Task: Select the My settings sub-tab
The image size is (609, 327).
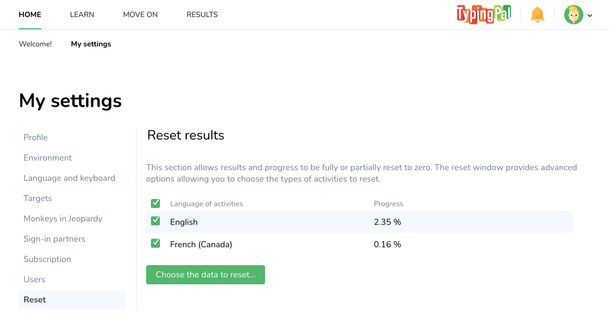Action: pos(91,44)
